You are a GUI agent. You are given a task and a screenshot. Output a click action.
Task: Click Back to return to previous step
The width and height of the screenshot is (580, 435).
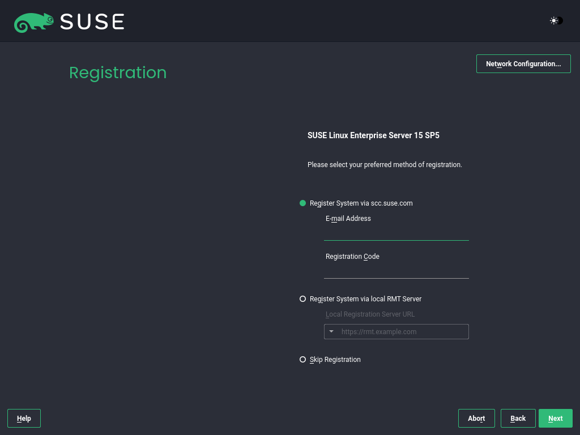pyautogui.click(x=518, y=418)
